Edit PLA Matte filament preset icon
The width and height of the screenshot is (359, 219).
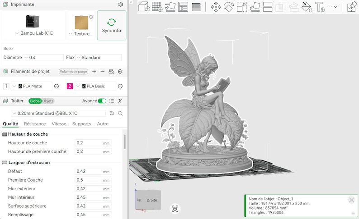(57, 86)
